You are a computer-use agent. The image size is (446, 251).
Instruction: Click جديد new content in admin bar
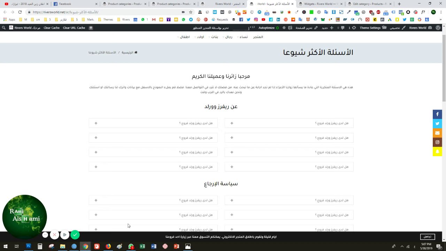327,28
